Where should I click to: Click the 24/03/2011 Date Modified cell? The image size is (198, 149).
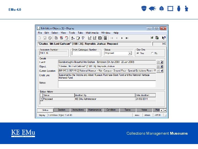tap(145, 99)
